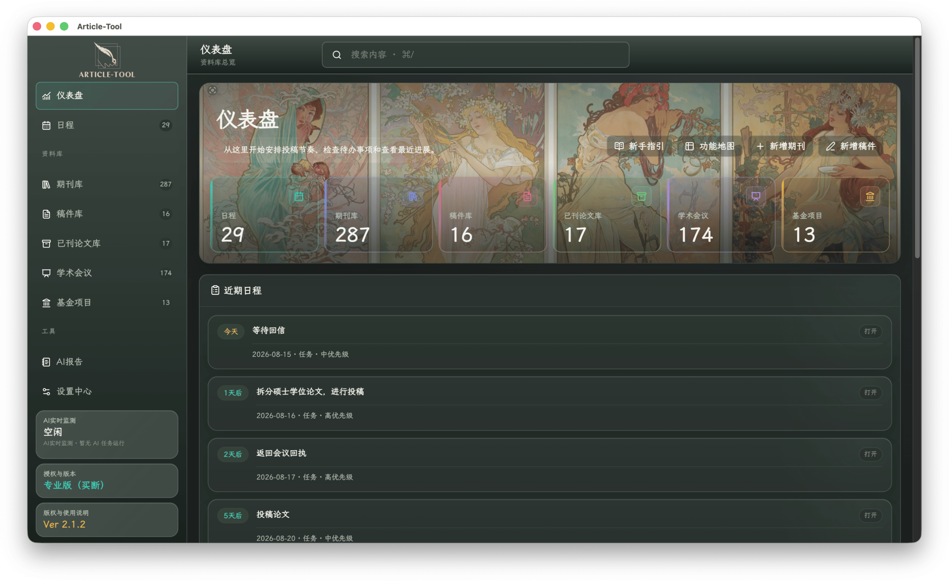Screen dimensions: 949x581
Task: Select schedule title 等待回信
Action: (268, 331)
